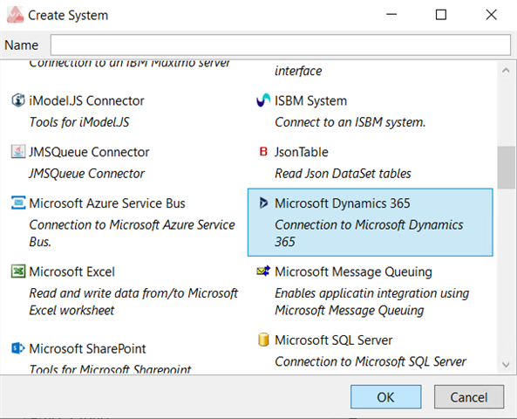517x419 pixels.
Task: Click the green Microsoft Excel icon
Action: point(18,271)
